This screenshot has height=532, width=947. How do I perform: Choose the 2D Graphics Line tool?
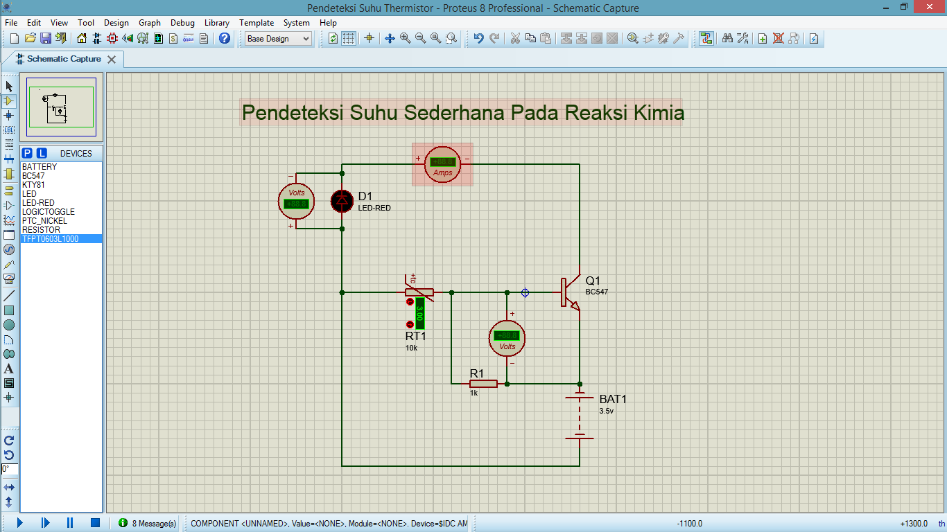tap(9, 296)
